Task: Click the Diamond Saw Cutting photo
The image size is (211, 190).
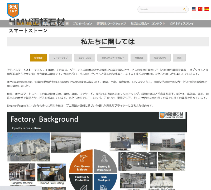Action: [x=51, y=172]
